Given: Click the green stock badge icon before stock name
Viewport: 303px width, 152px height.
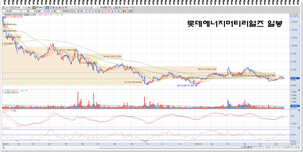Looking at the screenshot, I should 34,7.
